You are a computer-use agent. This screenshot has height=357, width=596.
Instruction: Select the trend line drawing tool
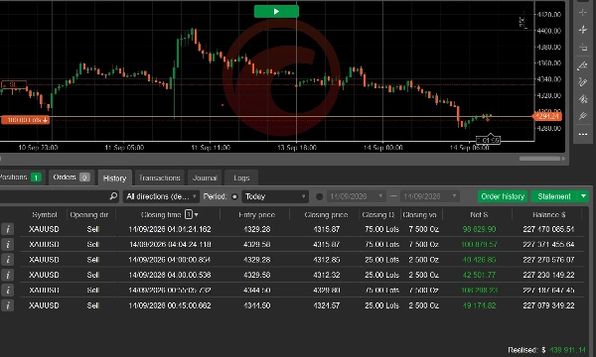click(583, 65)
